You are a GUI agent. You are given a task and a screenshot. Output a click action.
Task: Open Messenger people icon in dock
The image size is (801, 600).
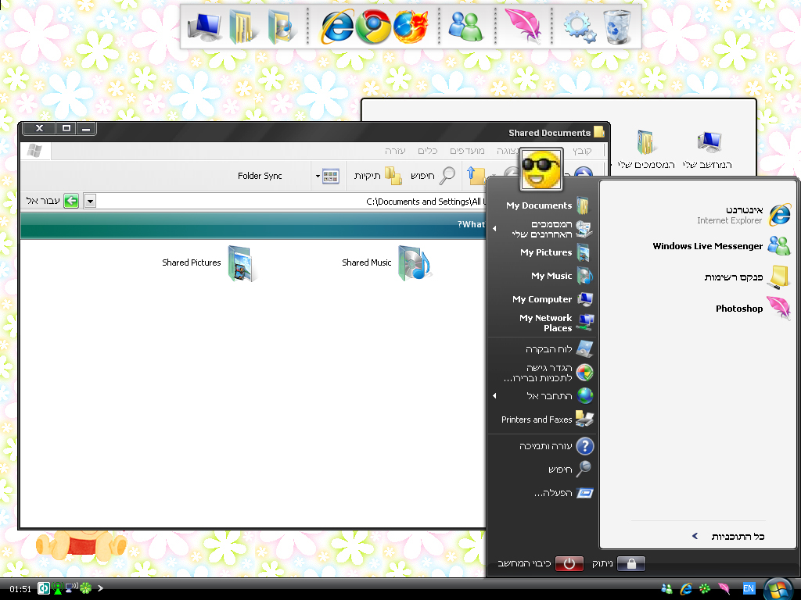tap(465, 27)
